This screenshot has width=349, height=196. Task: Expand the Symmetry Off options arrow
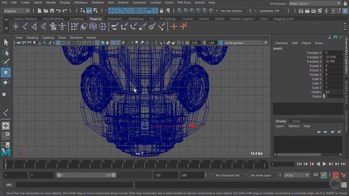point(255,11)
